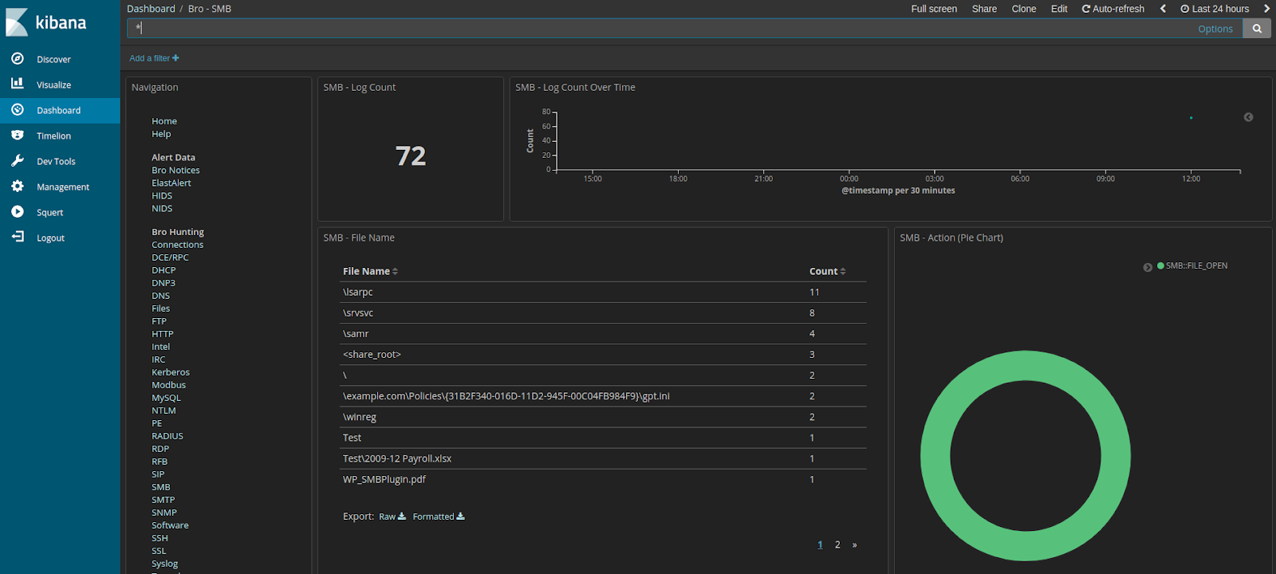Click the SMB::FILE_OPEN green legend dot
Viewport: 1276px width, 574px height.
pyautogui.click(x=1160, y=265)
